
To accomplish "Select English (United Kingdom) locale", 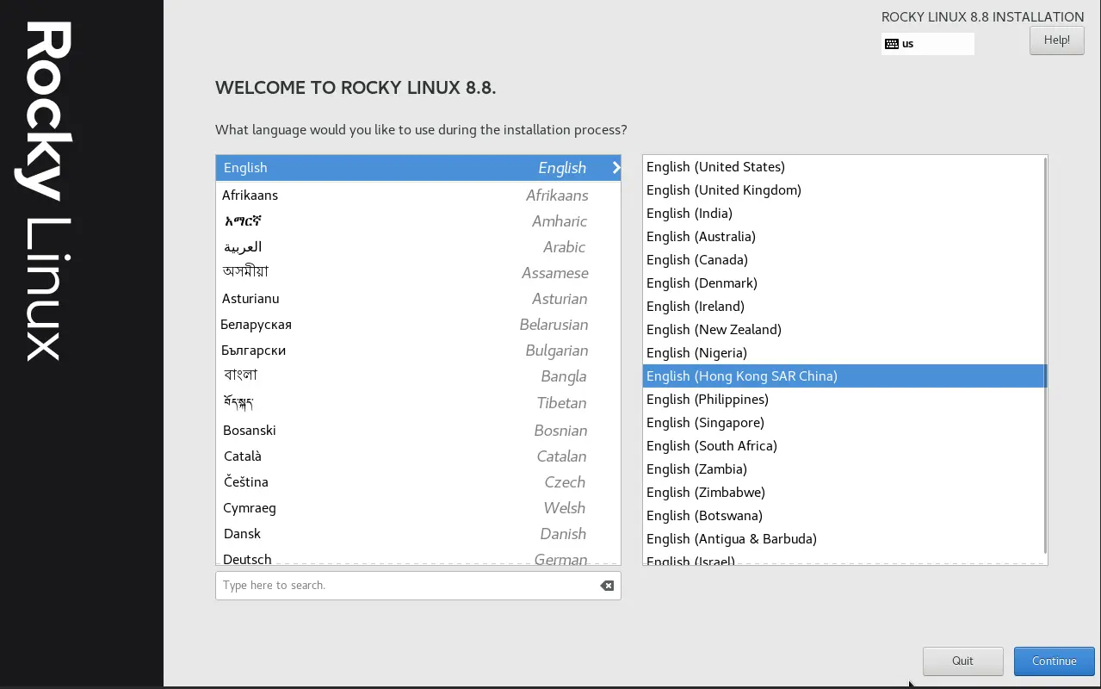I will (843, 190).
